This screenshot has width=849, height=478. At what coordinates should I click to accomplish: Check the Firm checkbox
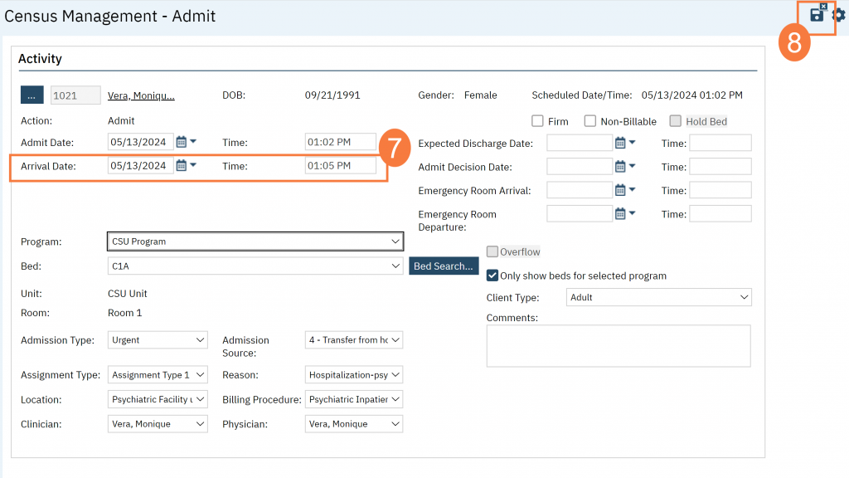(537, 120)
